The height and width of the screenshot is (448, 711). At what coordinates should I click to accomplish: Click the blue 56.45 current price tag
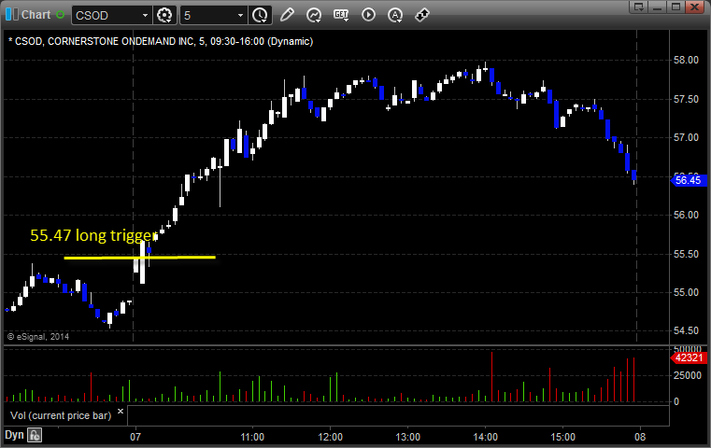(x=688, y=180)
